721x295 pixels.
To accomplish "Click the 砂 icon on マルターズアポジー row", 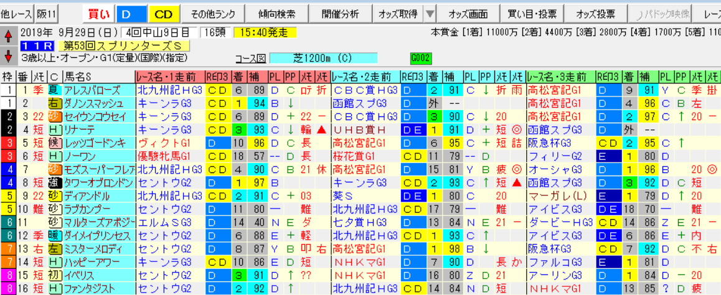I will click(54, 222).
